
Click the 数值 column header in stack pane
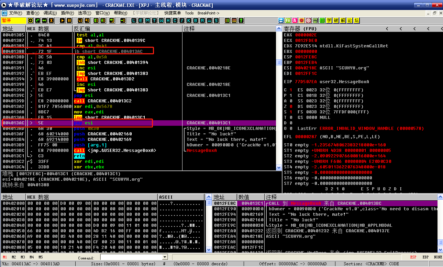pyautogui.click(x=251, y=197)
